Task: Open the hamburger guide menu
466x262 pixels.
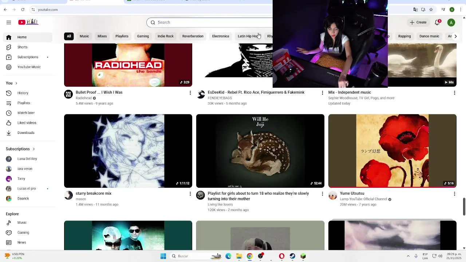Action: tap(9, 23)
